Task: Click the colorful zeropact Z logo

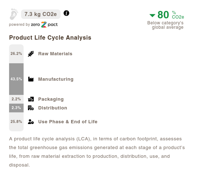Action: (44, 25)
